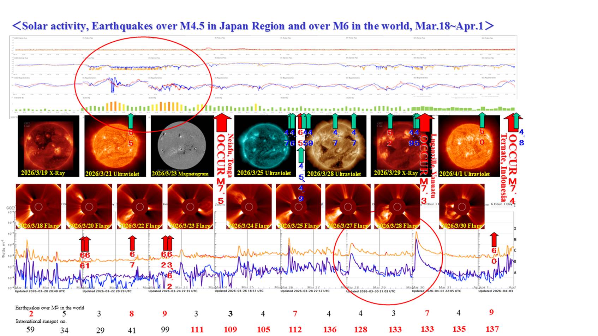Viewport: 598px width, 336px height.
Task: Open the 2026/3/24 Flare coronagraph image
Action: (x=249, y=206)
